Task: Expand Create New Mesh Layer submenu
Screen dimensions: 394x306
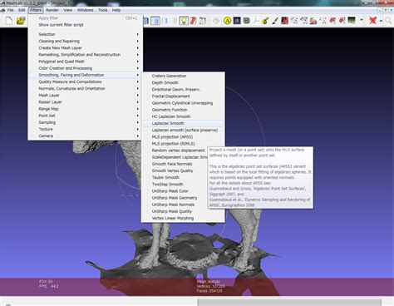Action: [x=86, y=47]
